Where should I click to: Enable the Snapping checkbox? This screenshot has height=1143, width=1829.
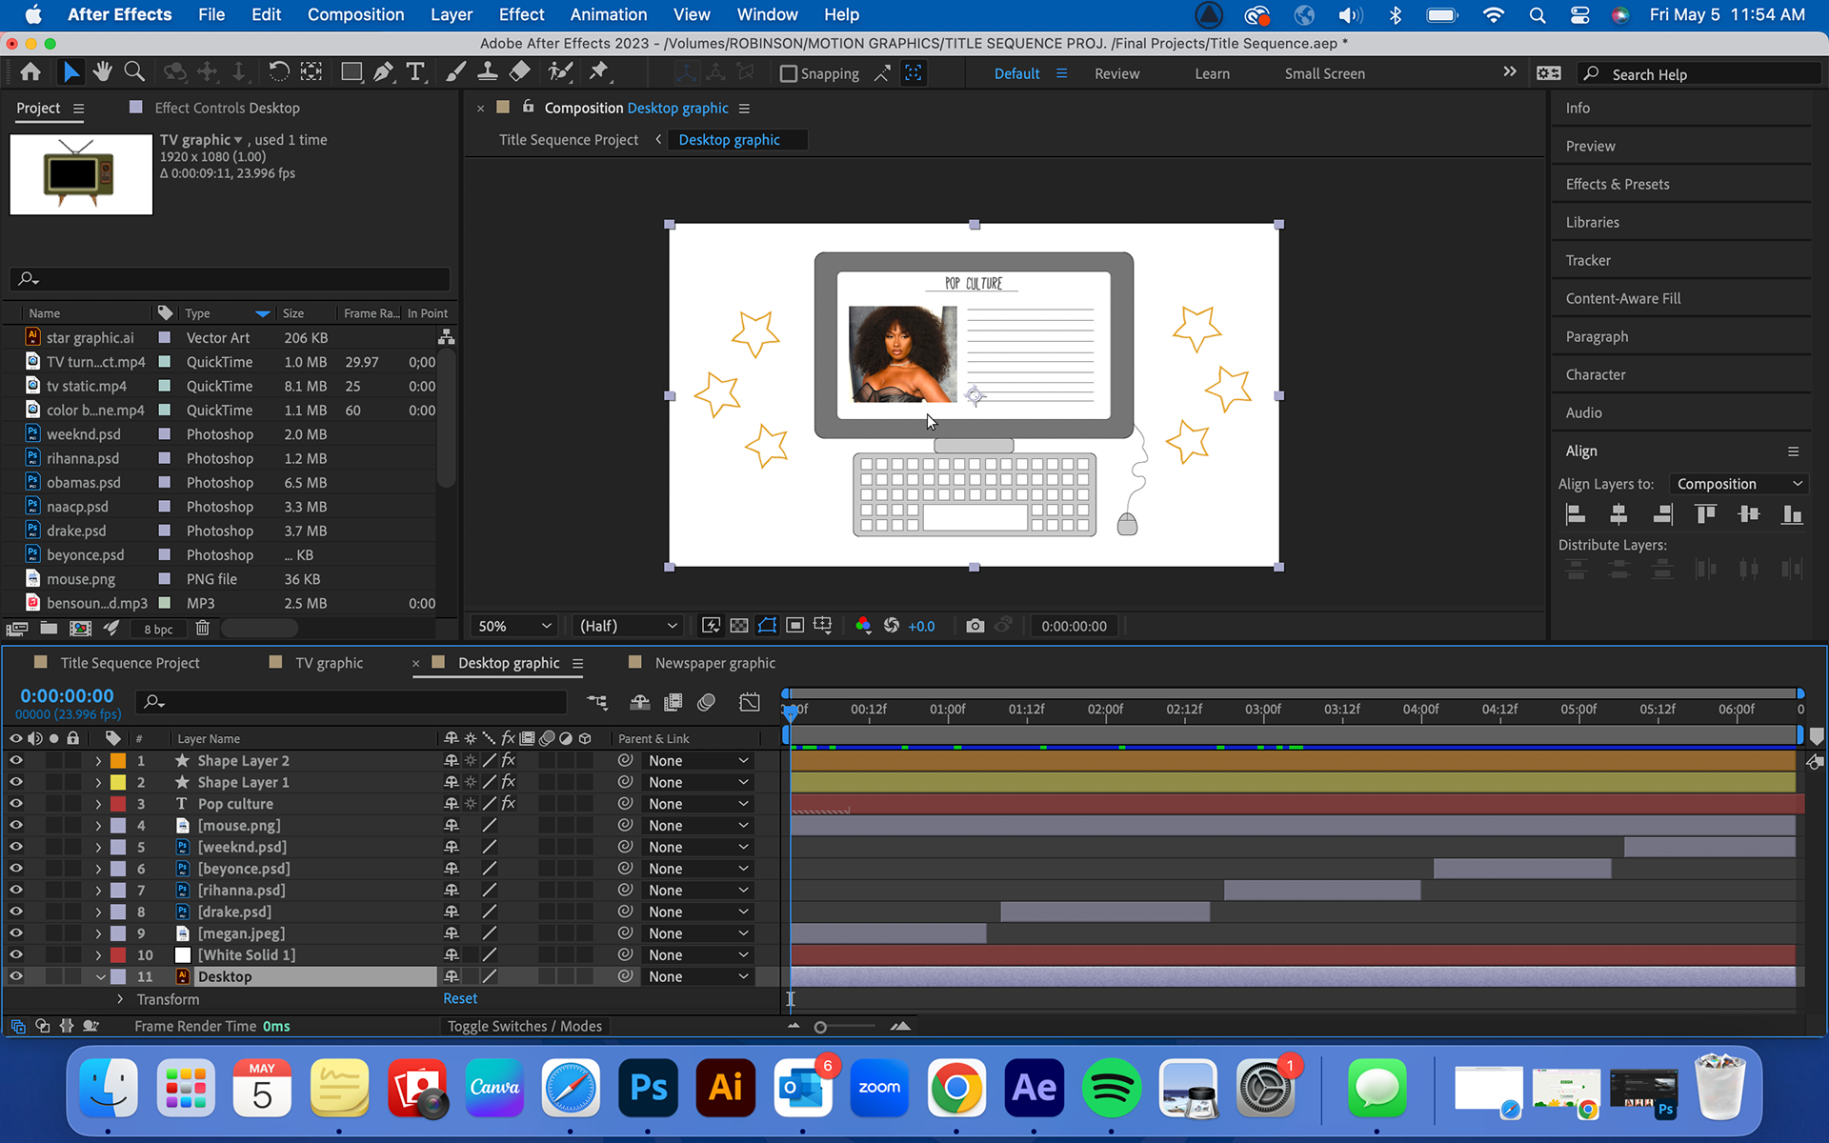(x=789, y=73)
